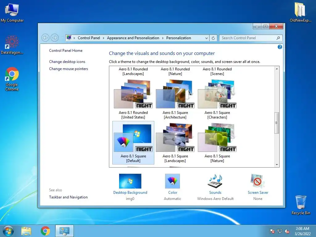Select the OldNewExp folder on desktop
The width and height of the screenshot is (316, 237).
300,12
